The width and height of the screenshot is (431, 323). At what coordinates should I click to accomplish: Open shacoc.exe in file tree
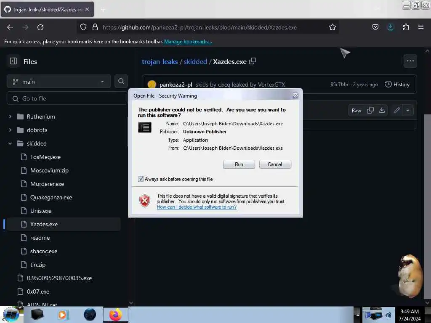44,251
